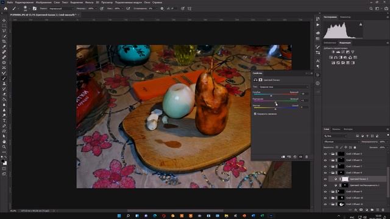Open the layer blending mode dropdown
Screen dimensions: 390x219
342,142
